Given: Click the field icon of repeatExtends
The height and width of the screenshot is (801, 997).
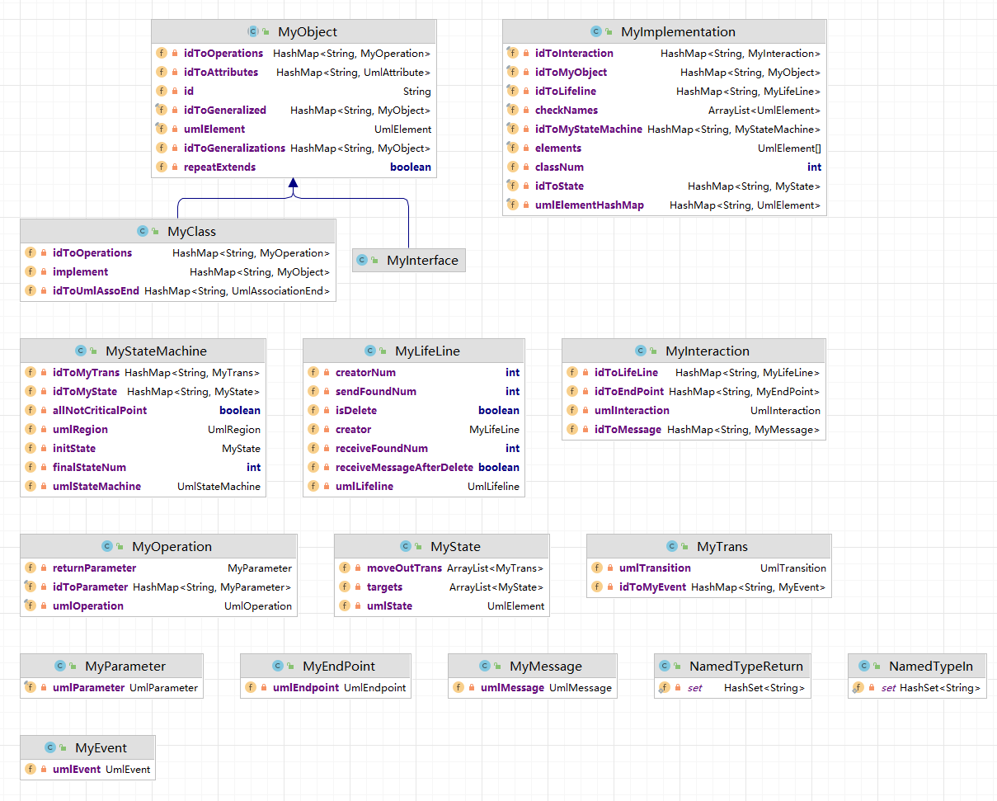Looking at the screenshot, I should [162, 167].
